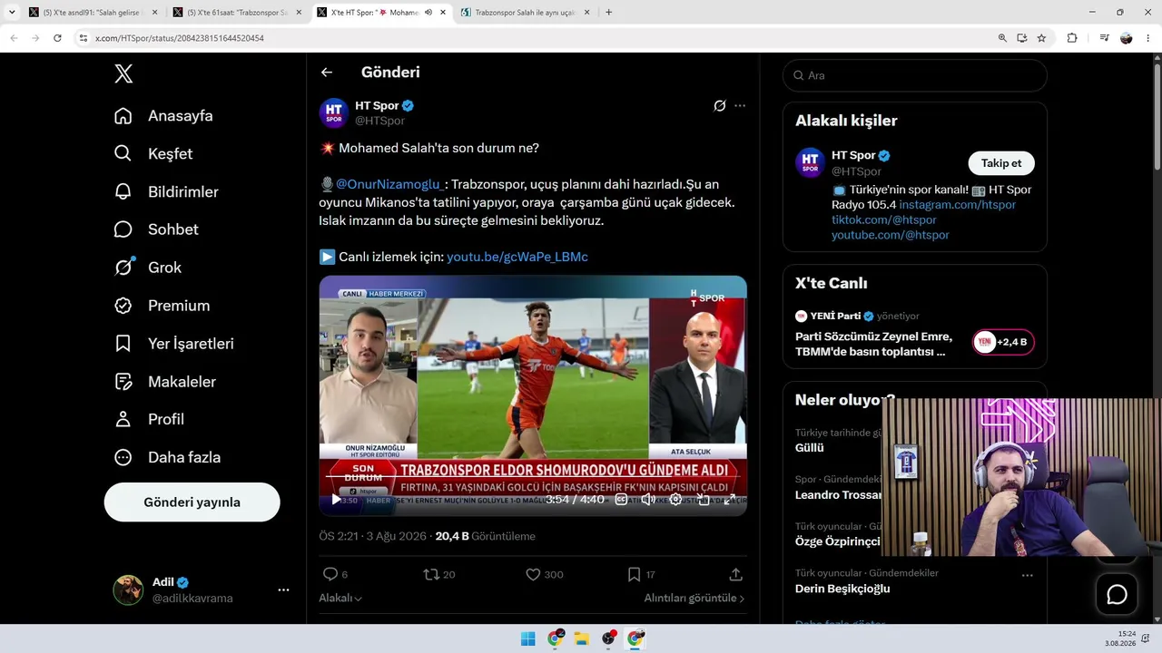
Task: Open the tab search dropdown
Action: [x=12, y=13]
